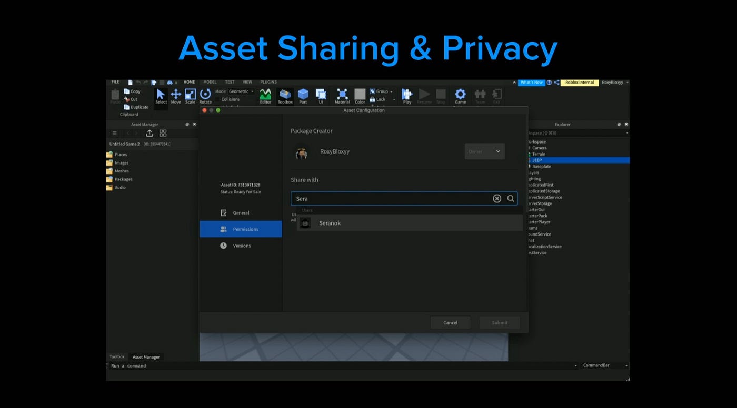Click the search magnifier in Share with field
The width and height of the screenshot is (737, 408).
coord(511,198)
